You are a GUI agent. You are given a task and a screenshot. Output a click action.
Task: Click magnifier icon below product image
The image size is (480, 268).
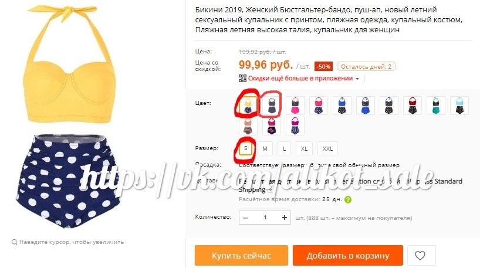coord(14,242)
